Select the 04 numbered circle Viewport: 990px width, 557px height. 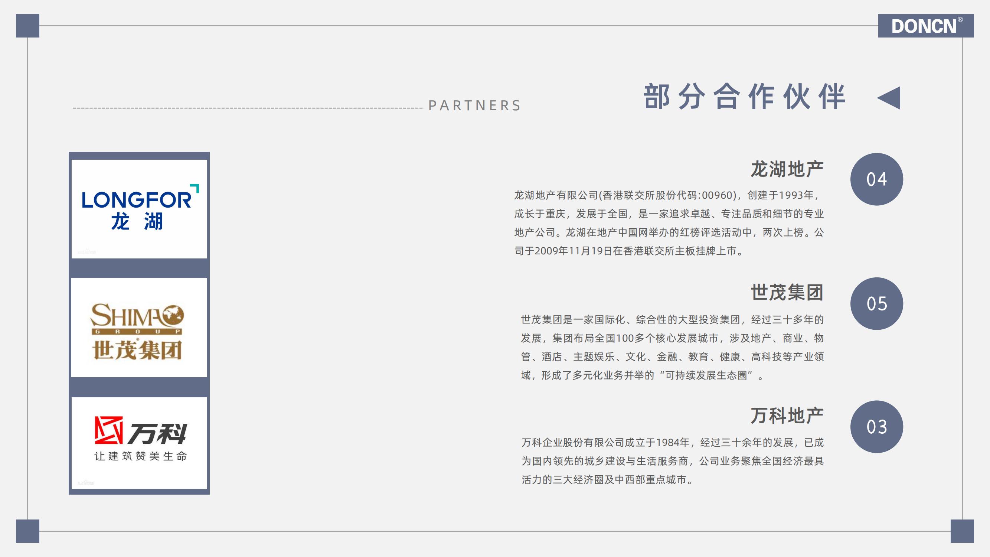click(877, 179)
